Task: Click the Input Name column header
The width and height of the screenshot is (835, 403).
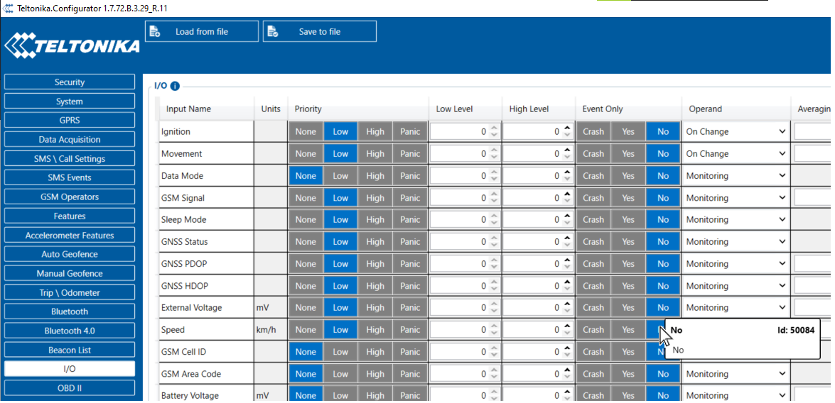Action: [188, 109]
